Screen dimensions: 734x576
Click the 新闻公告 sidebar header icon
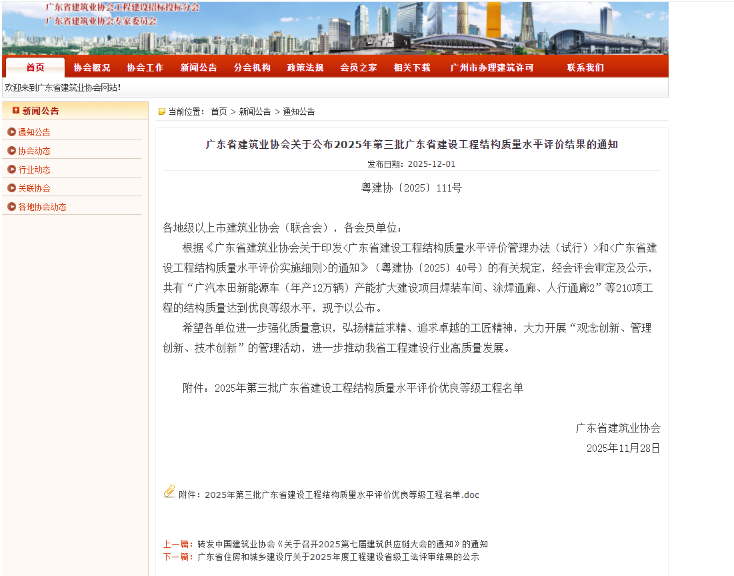(16, 111)
